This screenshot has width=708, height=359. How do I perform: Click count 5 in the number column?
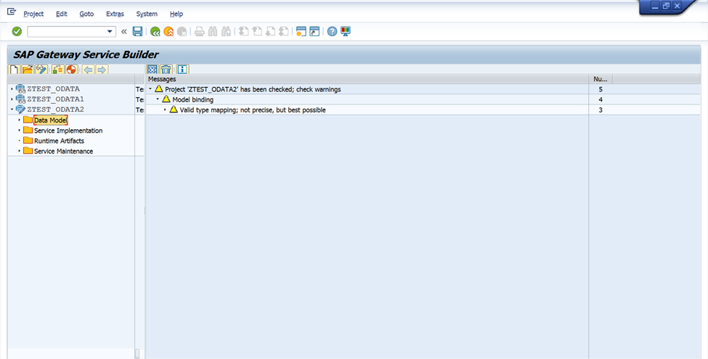601,89
